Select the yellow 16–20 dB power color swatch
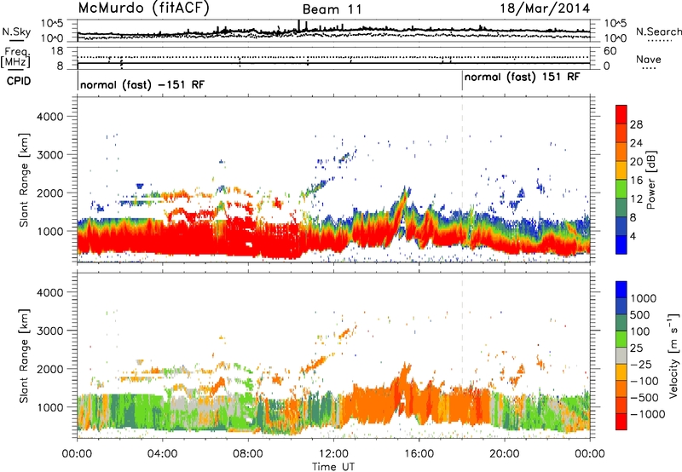Screen dimensions: 682x472 (621, 170)
